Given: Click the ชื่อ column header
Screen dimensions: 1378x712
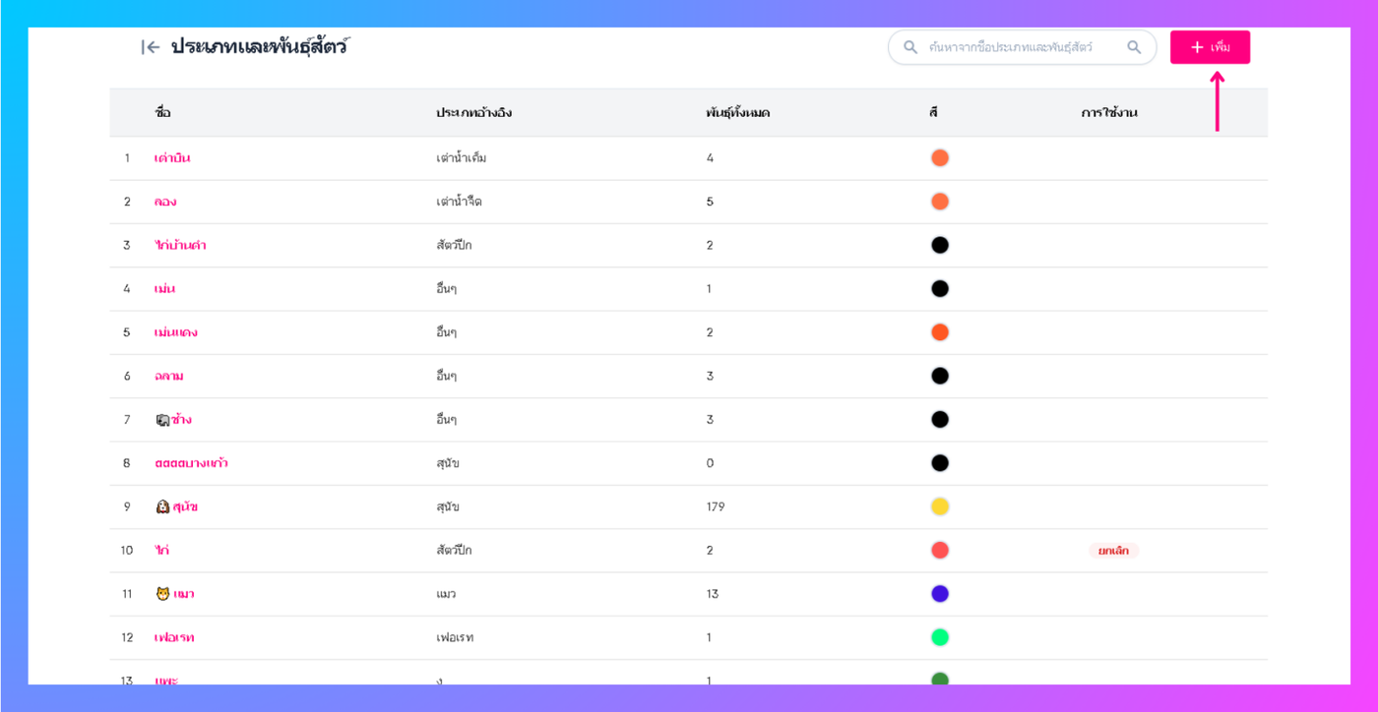Looking at the screenshot, I should pyautogui.click(x=162, y=113).
